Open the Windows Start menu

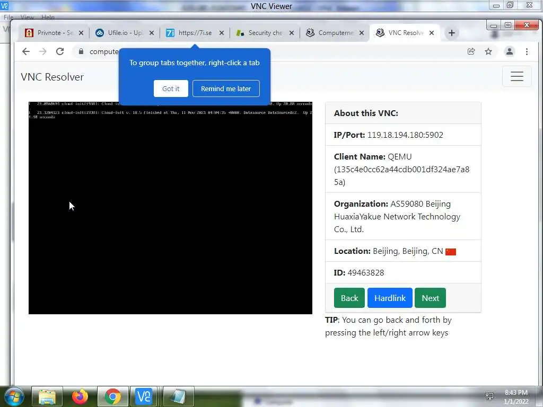tap(14, 396)
